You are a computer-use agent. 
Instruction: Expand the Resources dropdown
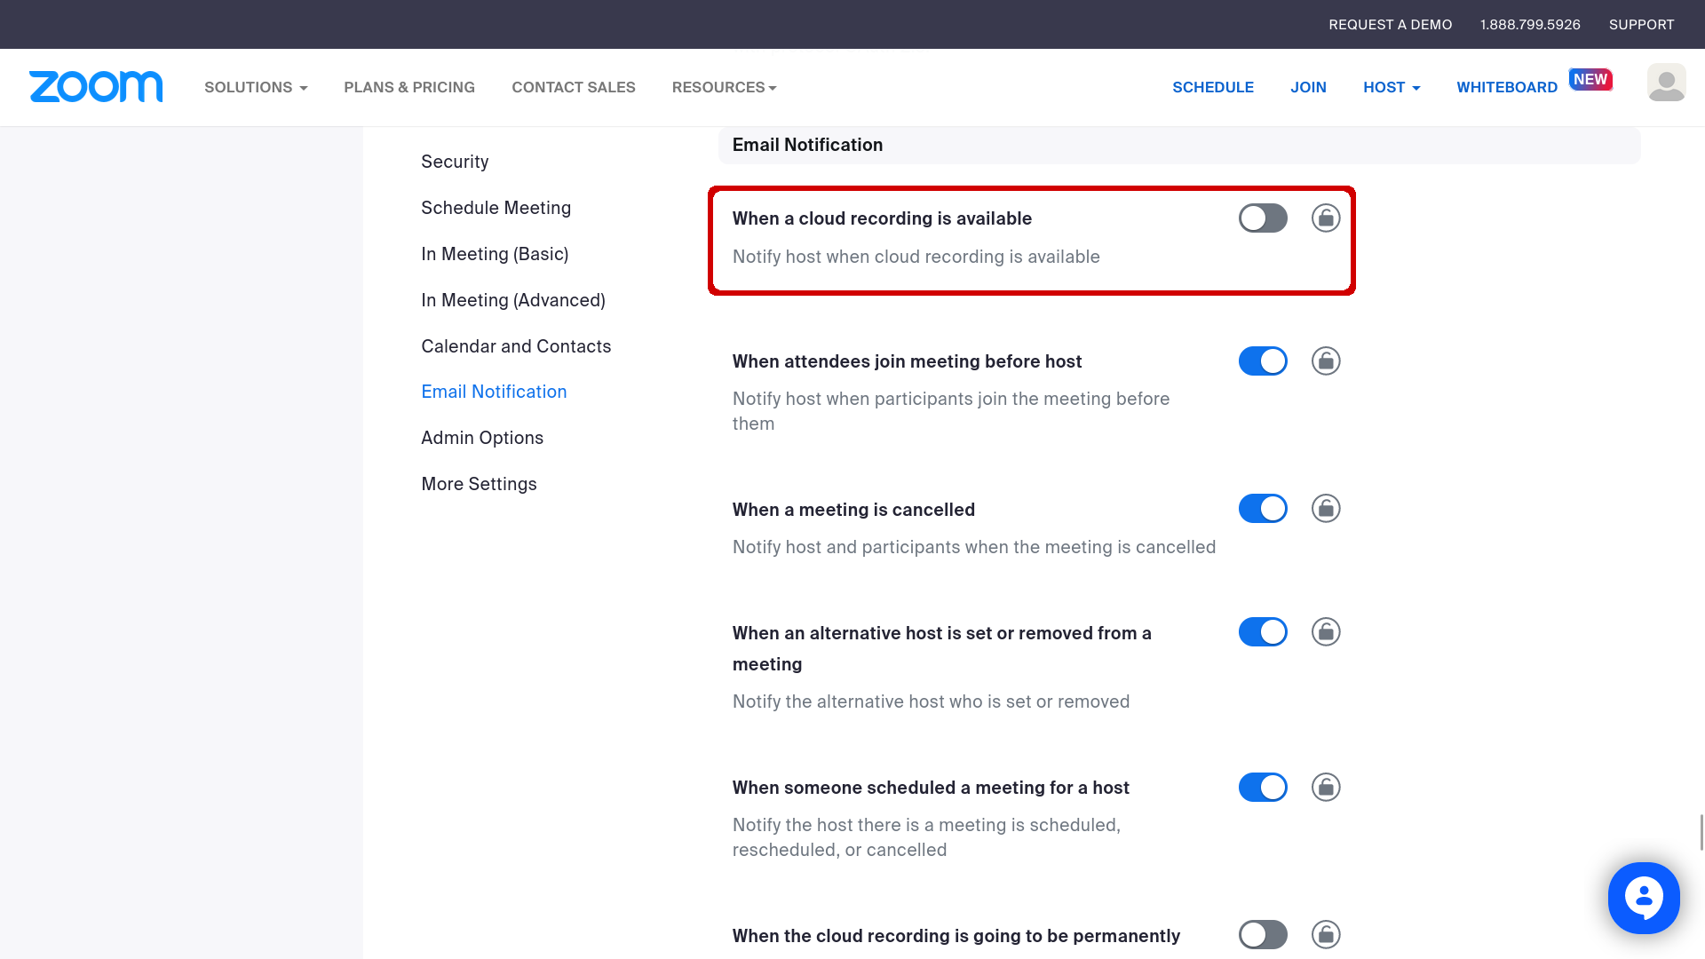[725, 87]
